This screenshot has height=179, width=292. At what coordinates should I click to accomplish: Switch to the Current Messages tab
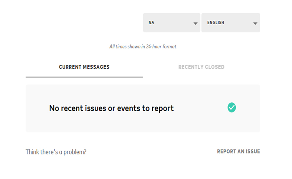click(x=84, y=67)
